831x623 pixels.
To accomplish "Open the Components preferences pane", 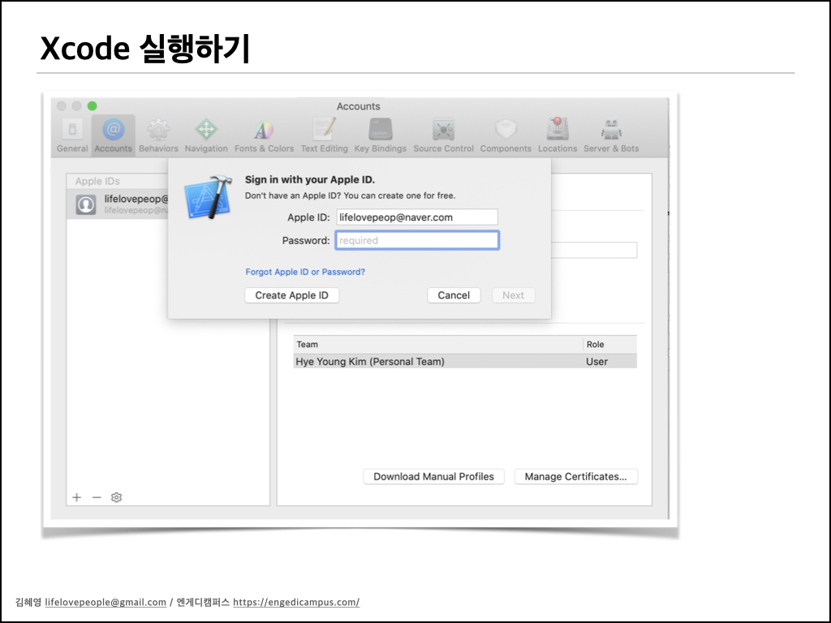I will pos(506,135).
